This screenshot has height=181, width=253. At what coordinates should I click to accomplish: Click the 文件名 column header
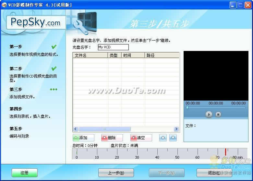[90, 55]
